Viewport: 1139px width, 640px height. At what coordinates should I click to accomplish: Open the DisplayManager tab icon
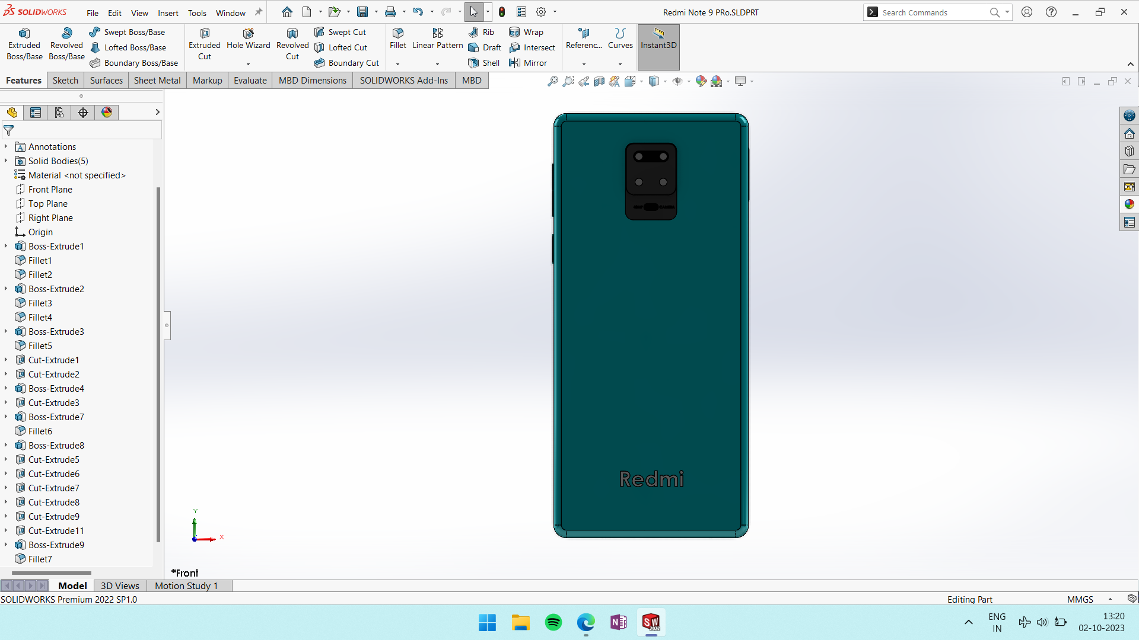coord(107,113)
